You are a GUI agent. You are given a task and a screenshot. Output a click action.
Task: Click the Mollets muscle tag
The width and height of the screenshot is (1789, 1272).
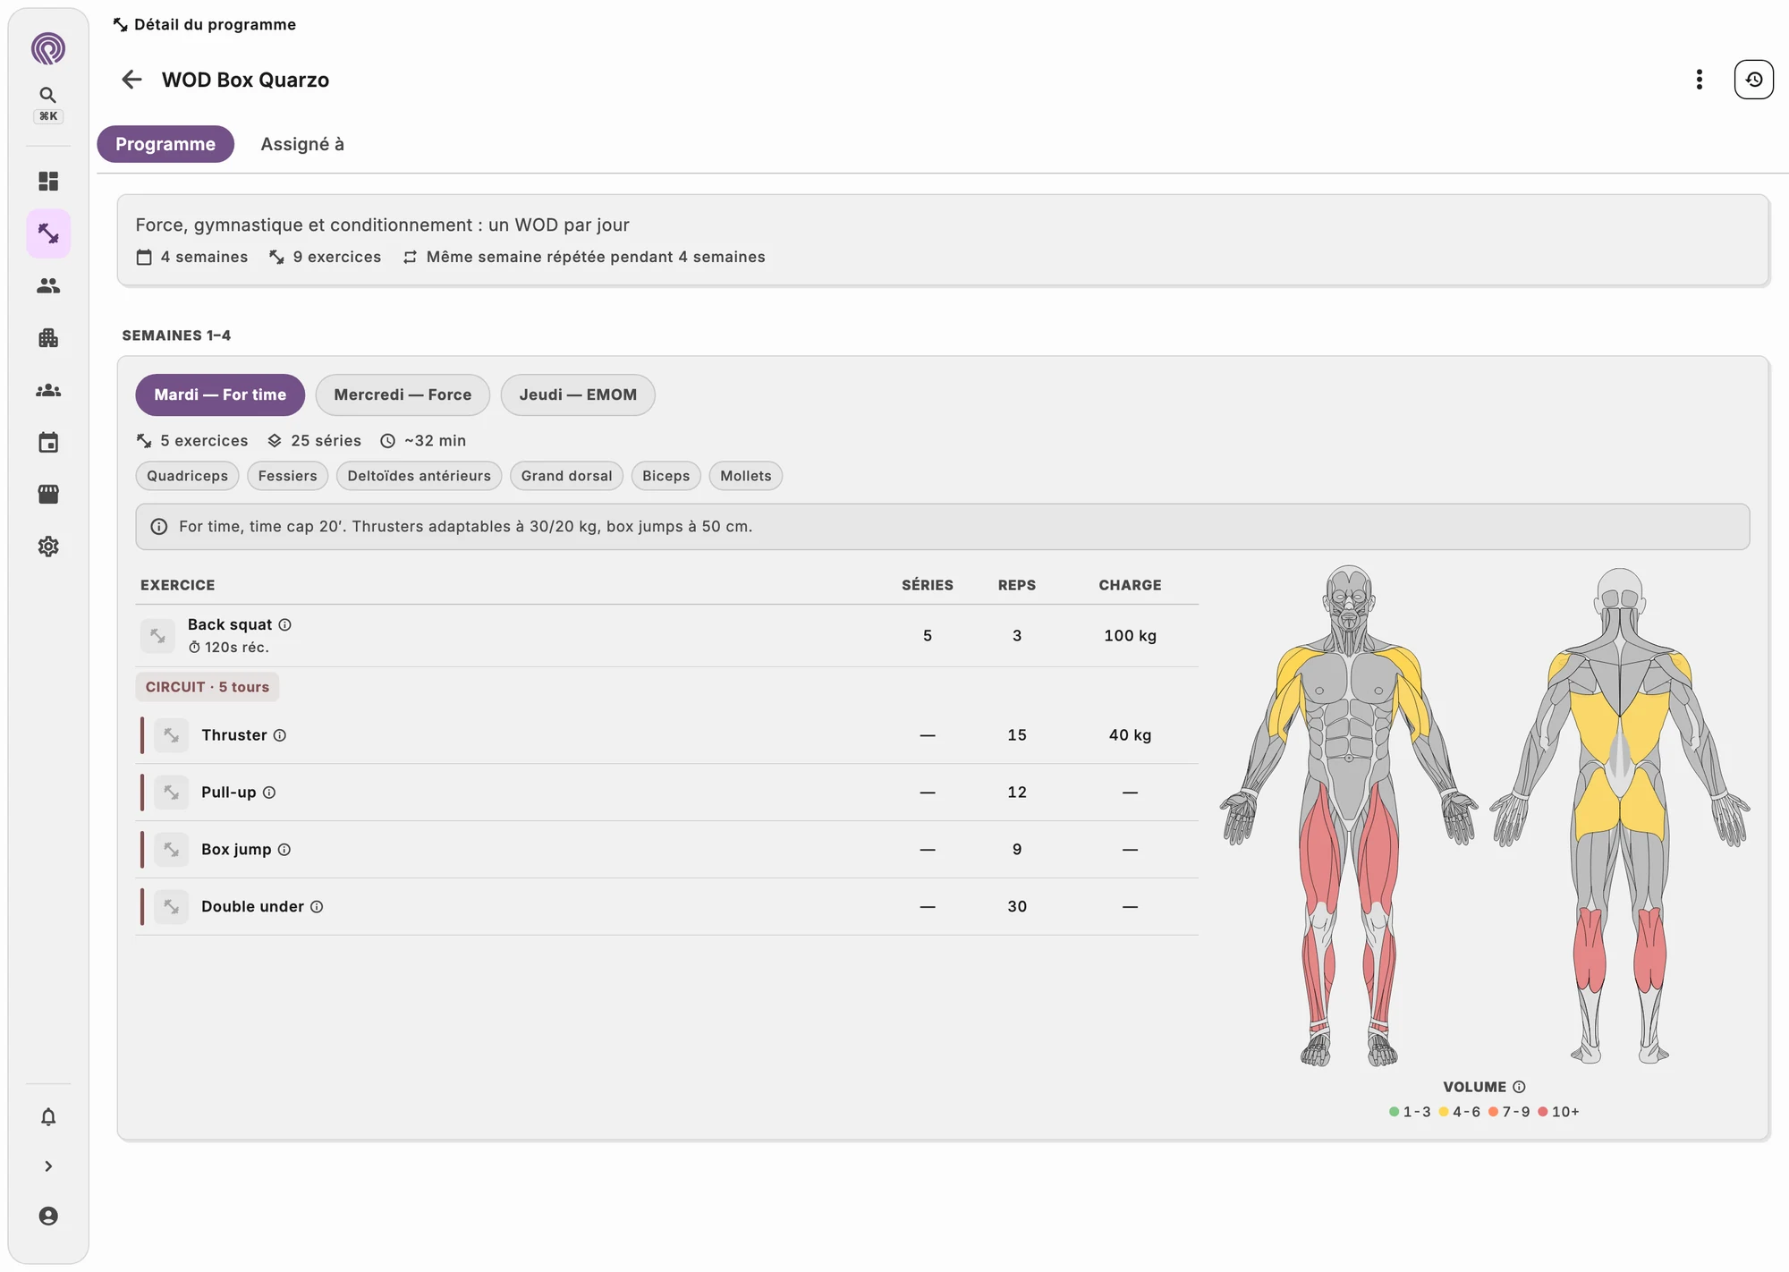746,476
